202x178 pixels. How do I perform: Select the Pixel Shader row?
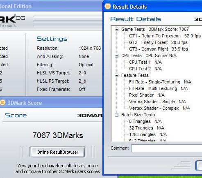point(147,95)
